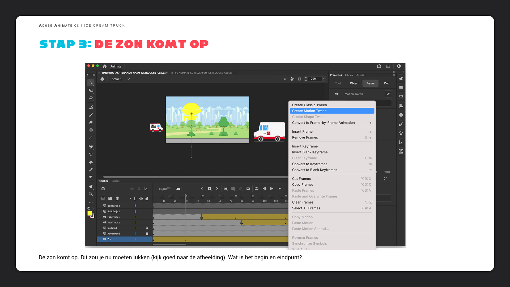This screenshot has width=510, height=287.
Task: Click the delete layer trash icon
Action: pyautogui.click(x=117, y=199)
